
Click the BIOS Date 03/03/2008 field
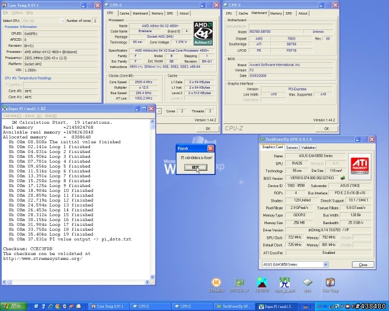[x=291, y=76]
